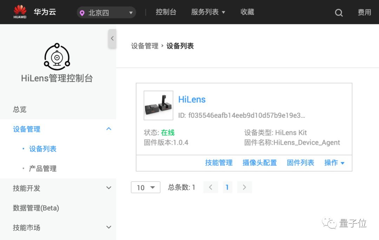
Task: Collapse the sidebar with the arrow handle
Action: click(112, 38)
